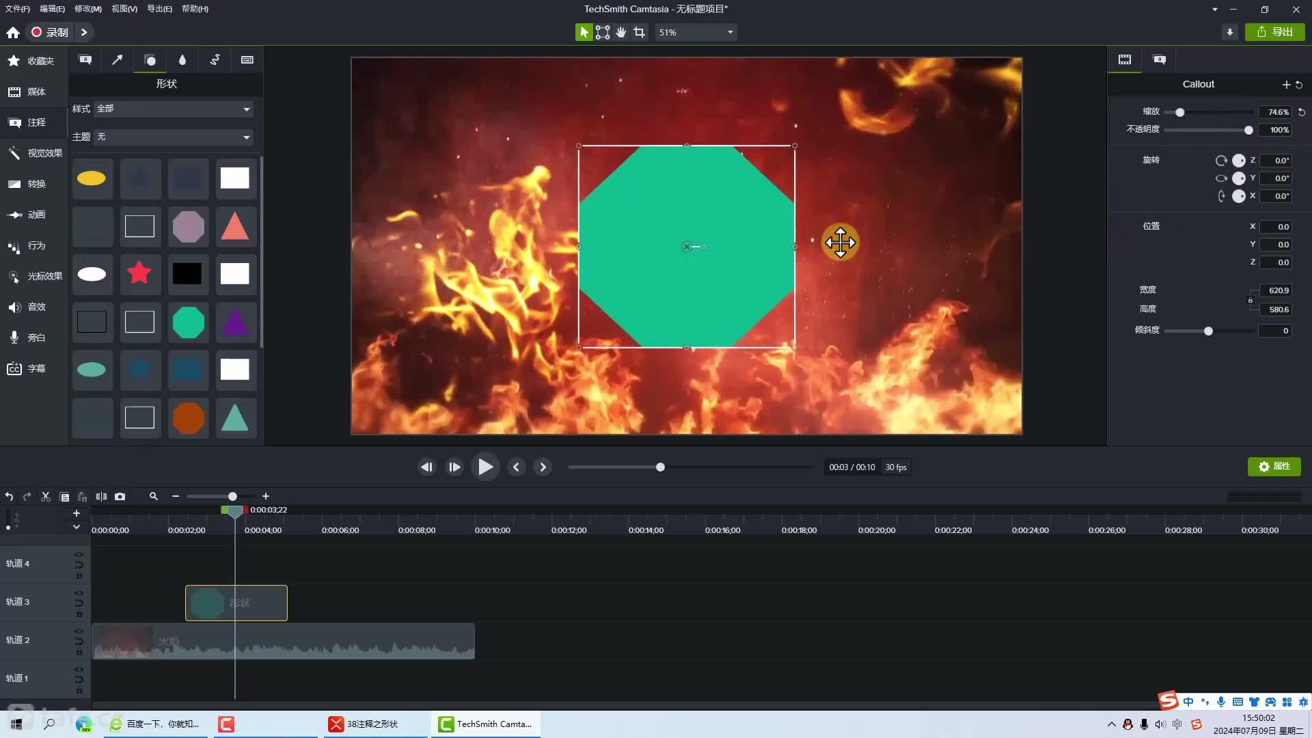Image resolution: width=1312 pixels, height=738 pixels.
Task: Open 视觉效果 in the sidebar
Action: point(34,153)
